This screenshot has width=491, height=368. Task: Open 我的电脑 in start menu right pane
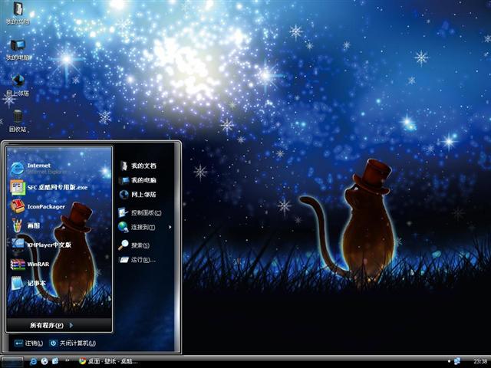point(138,180)
